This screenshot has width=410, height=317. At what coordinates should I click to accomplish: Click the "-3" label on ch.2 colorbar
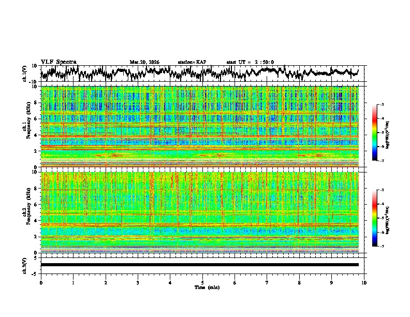[x=382, y=190]
